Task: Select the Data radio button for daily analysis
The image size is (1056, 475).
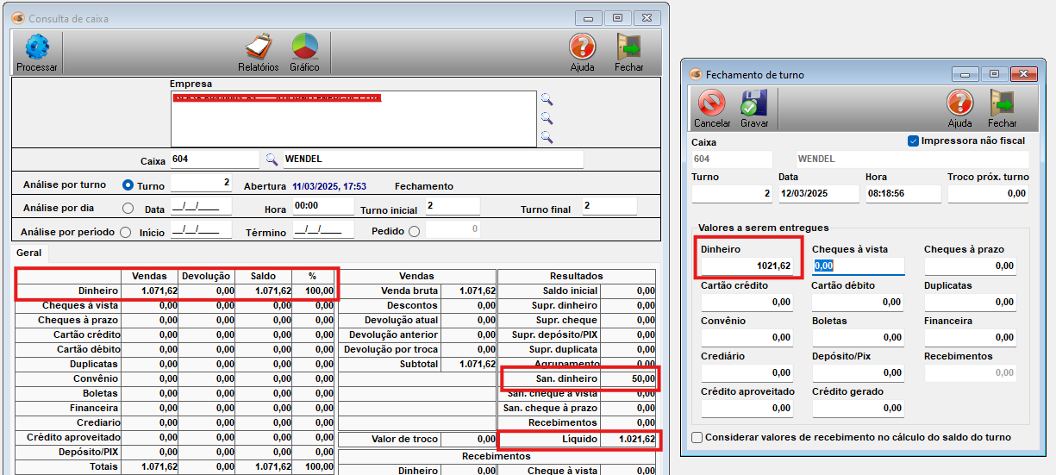Action: [128, 209]
